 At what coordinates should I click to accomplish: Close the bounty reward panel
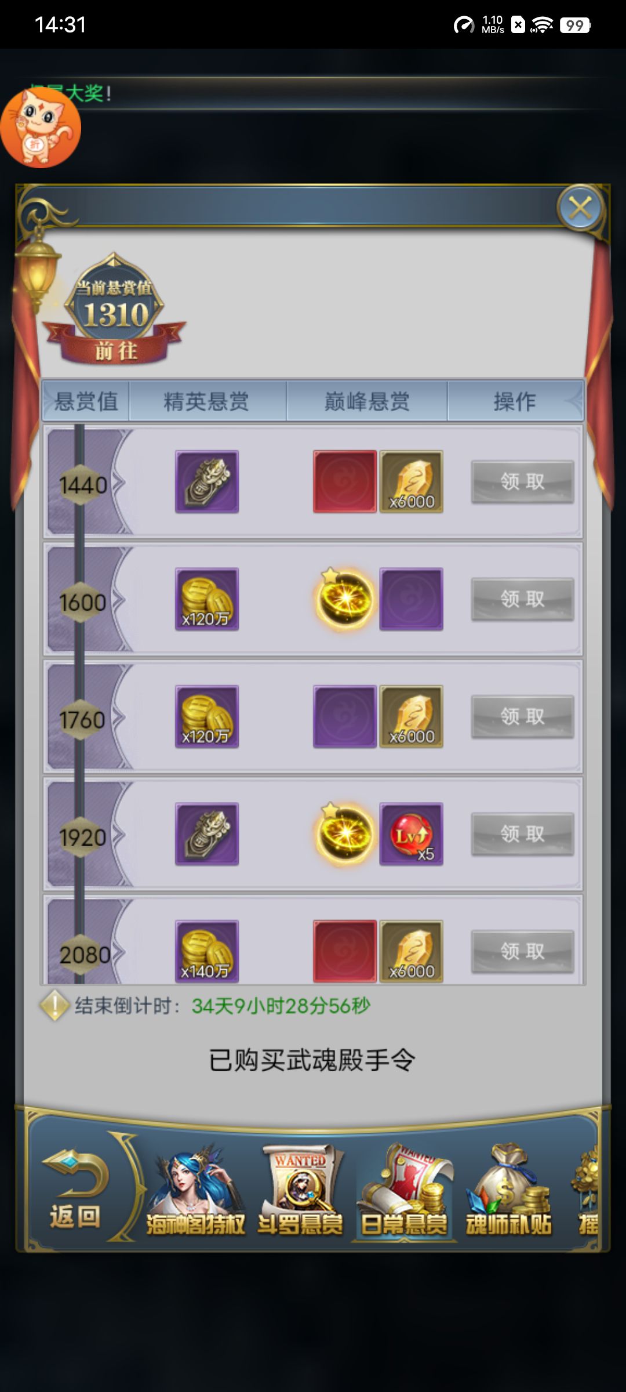point(580,208)
